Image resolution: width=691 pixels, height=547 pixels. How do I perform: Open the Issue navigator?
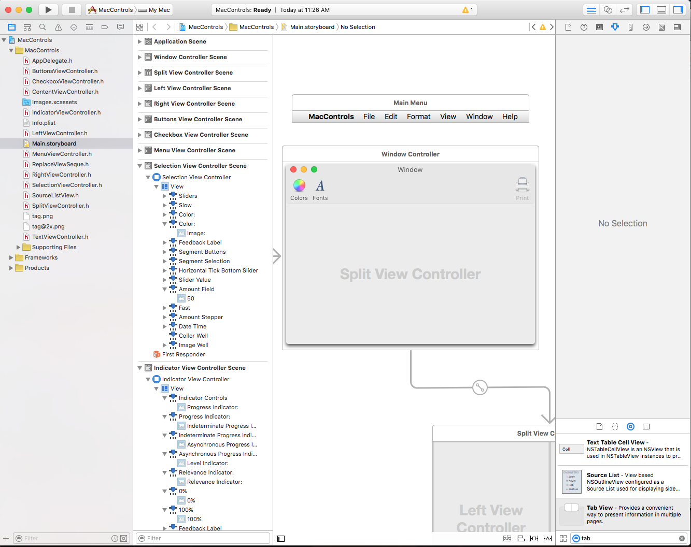[x=58, y=27]
